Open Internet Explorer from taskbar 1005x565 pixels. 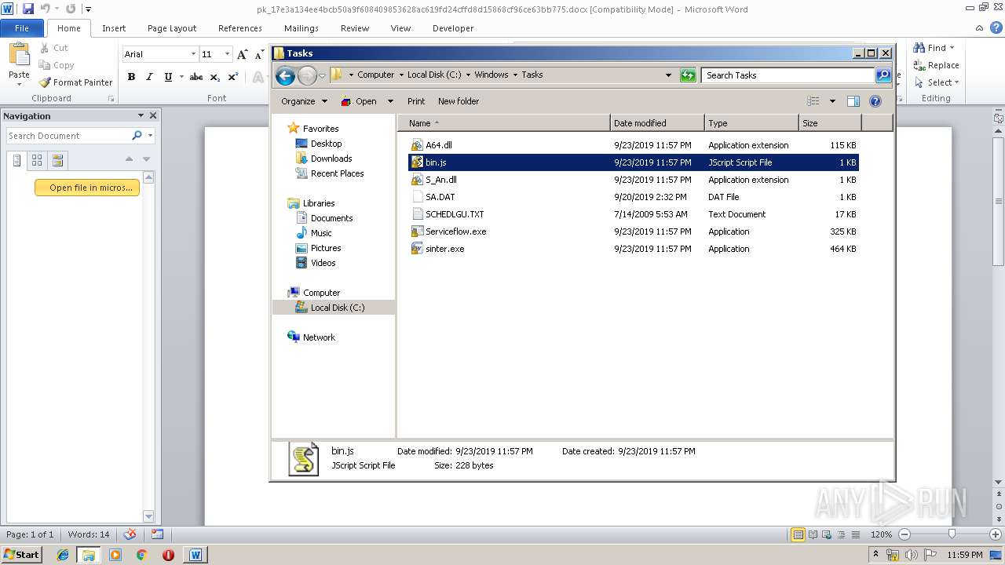click(x=63, y=554)
